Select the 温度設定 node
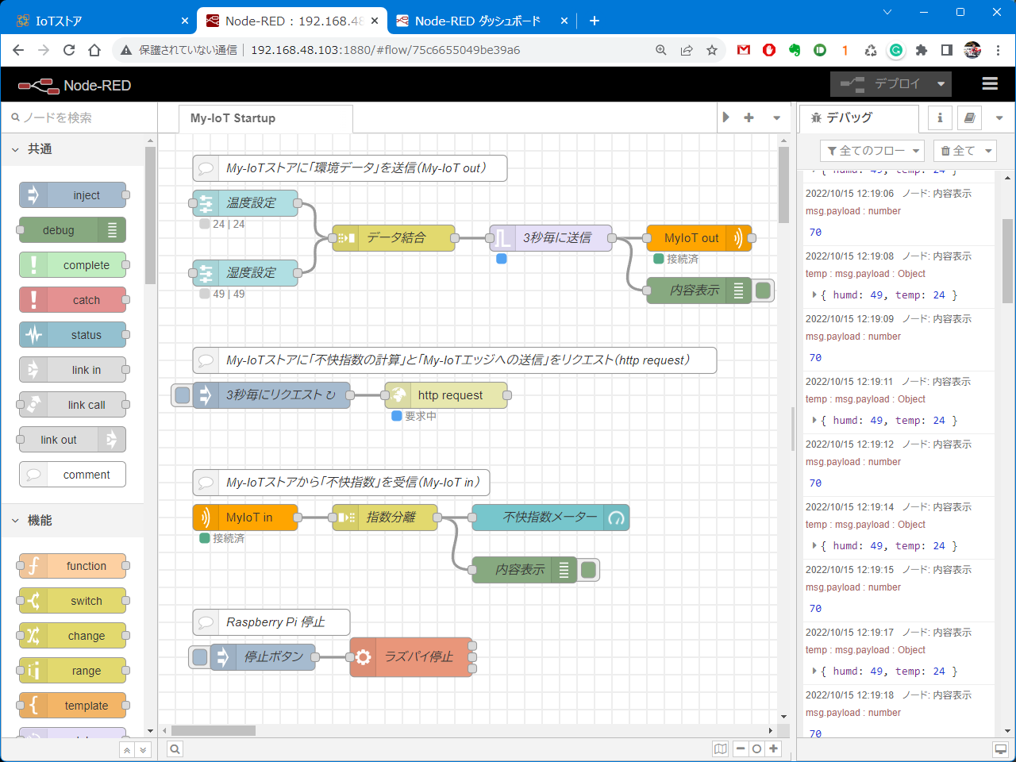 point(245,203)
